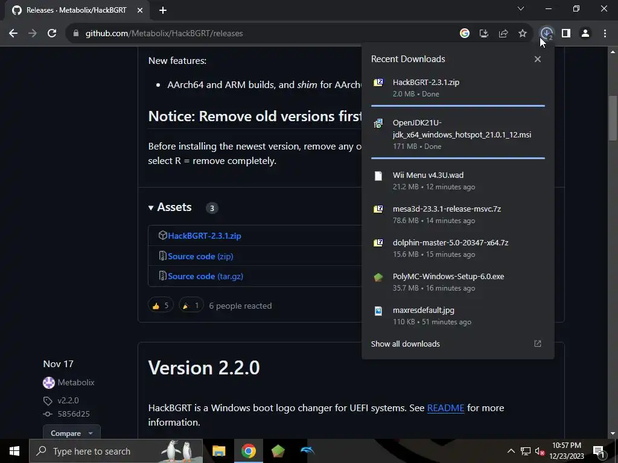
Task: Click the open-in-new-tab icon beside Show all downloads
Action: [538, 344]
